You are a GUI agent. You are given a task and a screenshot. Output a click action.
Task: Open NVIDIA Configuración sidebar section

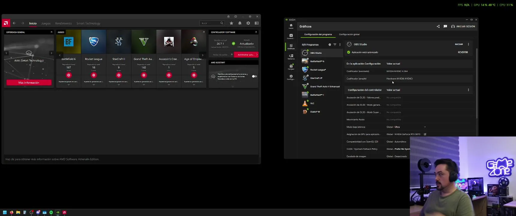[x=291, y=77]
